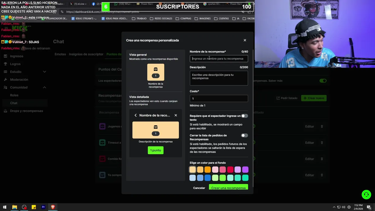Viewport: 375px width, 211px height.
Task: Select the pale pink background color
Action: tap(215, 169)
